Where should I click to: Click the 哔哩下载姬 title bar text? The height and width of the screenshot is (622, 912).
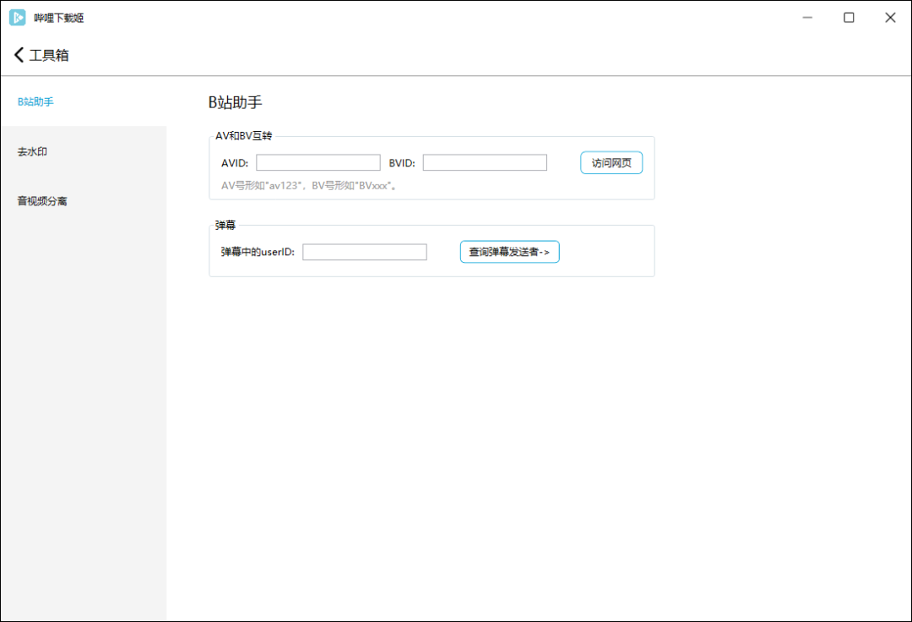[59, 18]
